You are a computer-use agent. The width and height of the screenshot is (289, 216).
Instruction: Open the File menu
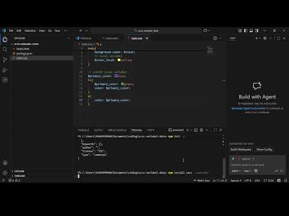[11, 31]
